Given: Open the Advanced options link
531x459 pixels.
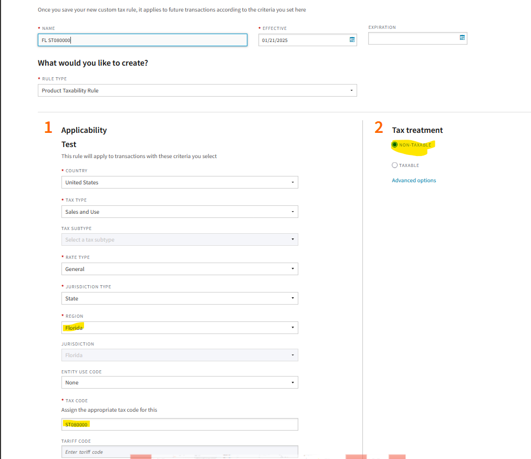Looking at the screenshot, I should pos(414,181).
